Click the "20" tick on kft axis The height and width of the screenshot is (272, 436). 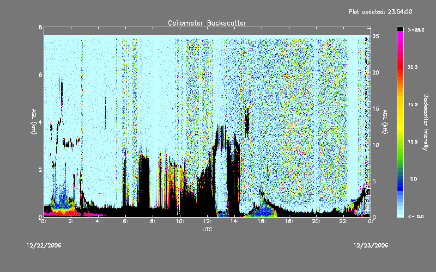(376, 73)
